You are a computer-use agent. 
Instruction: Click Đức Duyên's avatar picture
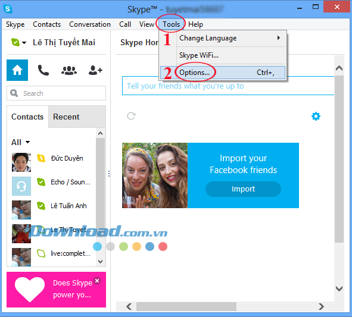(21, 162)
